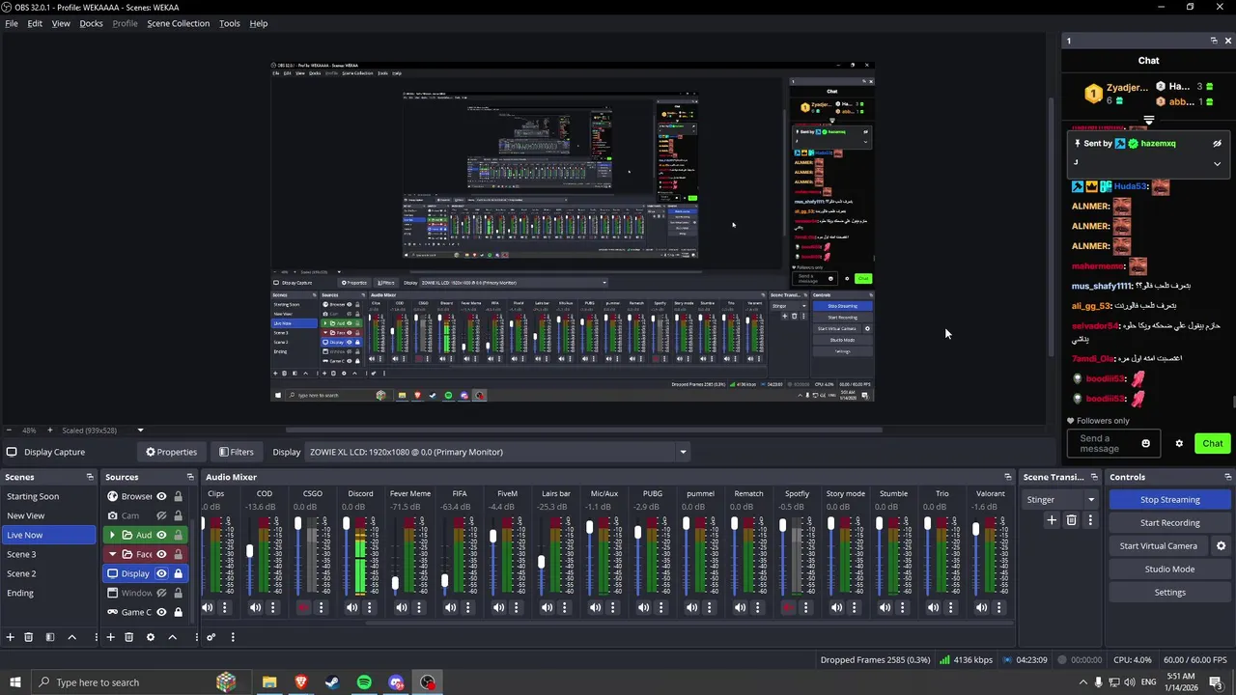Expand pinned chat message chevron
Viewport: 1236px width, 695px height.
(x=1217, y=164)
